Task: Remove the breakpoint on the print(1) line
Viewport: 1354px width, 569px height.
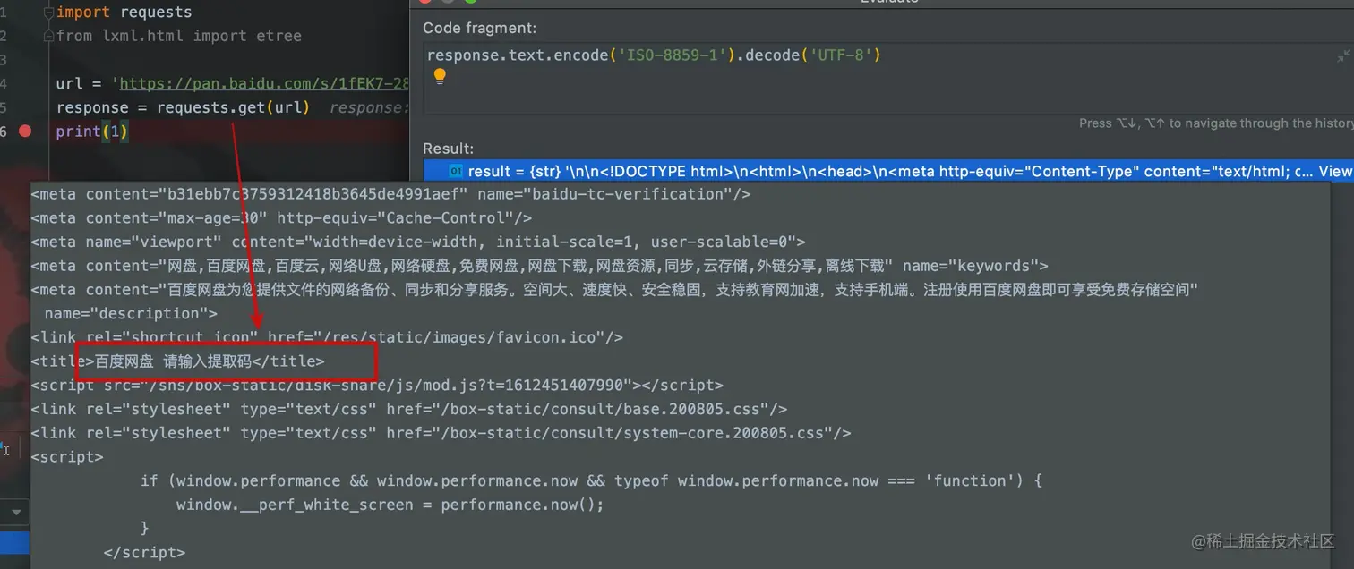Action: (x=25, y=131)
